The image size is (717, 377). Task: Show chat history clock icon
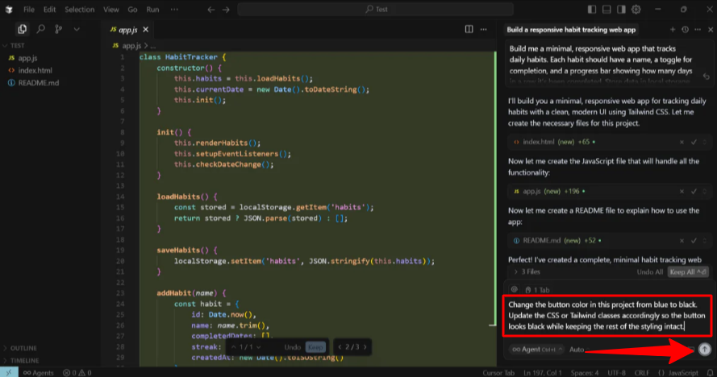point(685,29)
